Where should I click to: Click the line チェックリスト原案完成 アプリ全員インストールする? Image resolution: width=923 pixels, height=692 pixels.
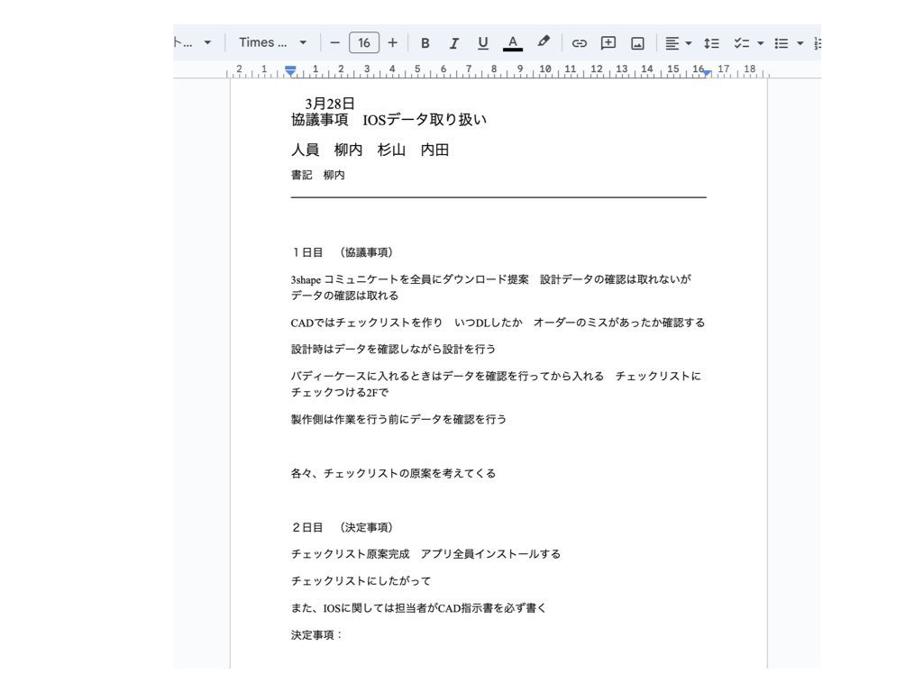(425, 554)
